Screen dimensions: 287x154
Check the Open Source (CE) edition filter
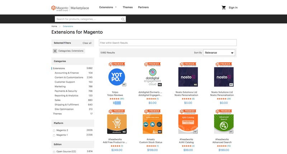[54, 152]
